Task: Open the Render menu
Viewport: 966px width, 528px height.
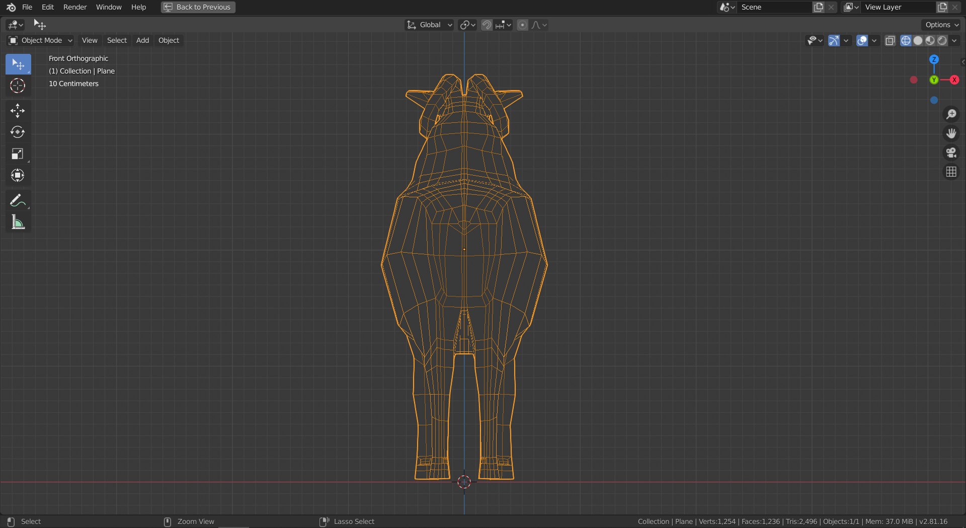Action: tap(75, 7)
